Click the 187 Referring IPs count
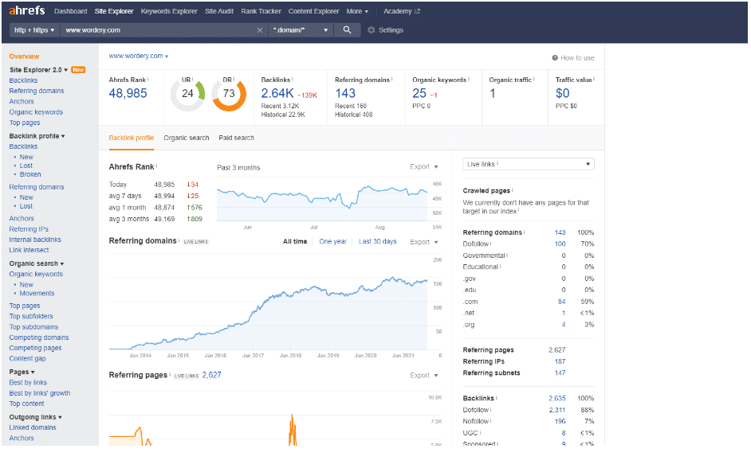Viewport: 751px width, 464px height. click(x=560, y=361)
